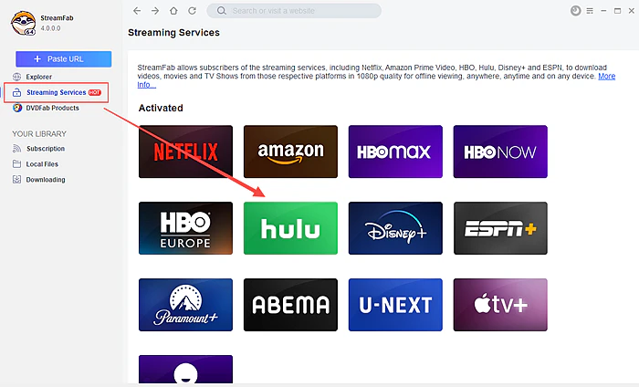Maximize the StreamFab window
This screenshot has width=639, height=387.
617,11
